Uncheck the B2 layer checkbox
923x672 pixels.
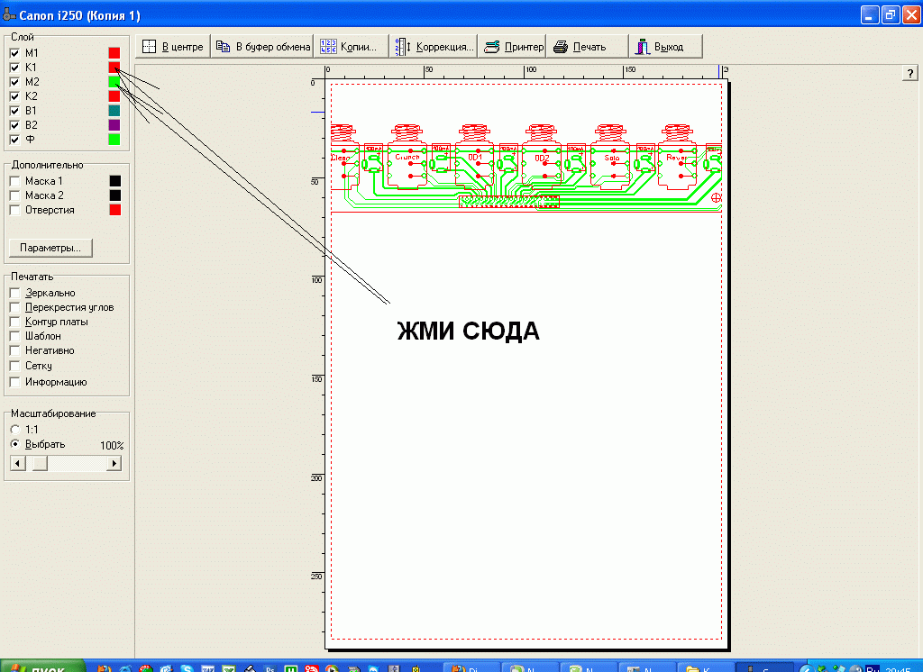tap(14, 124)
